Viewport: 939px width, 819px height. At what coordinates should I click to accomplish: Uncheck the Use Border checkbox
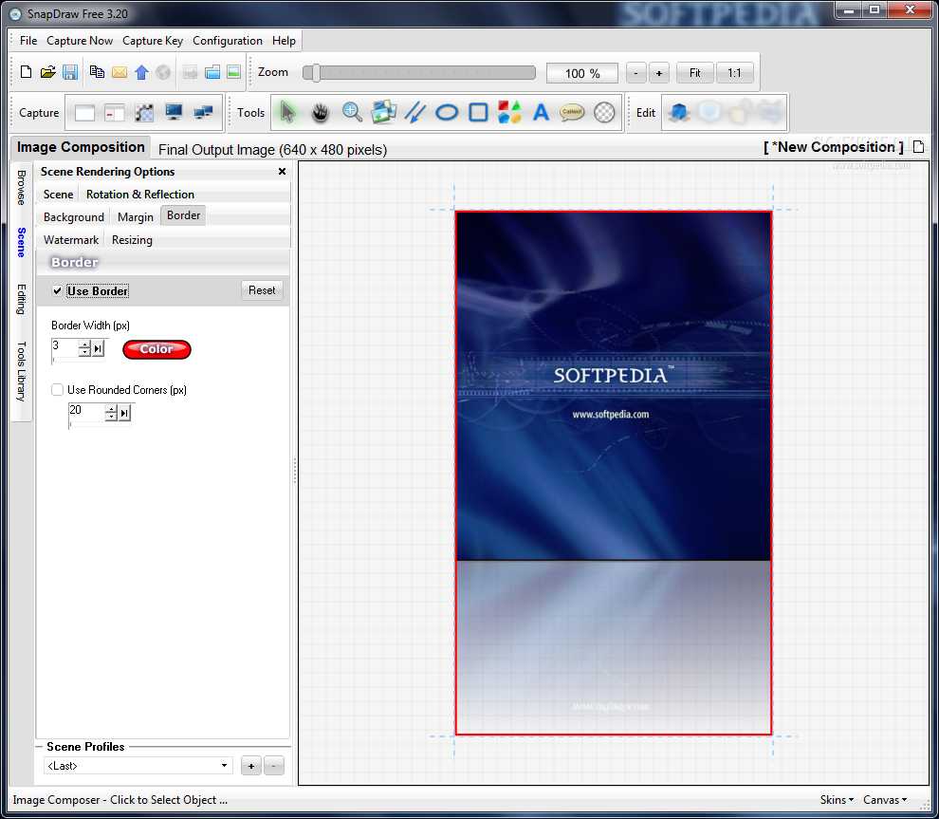(x=58, y=291)
